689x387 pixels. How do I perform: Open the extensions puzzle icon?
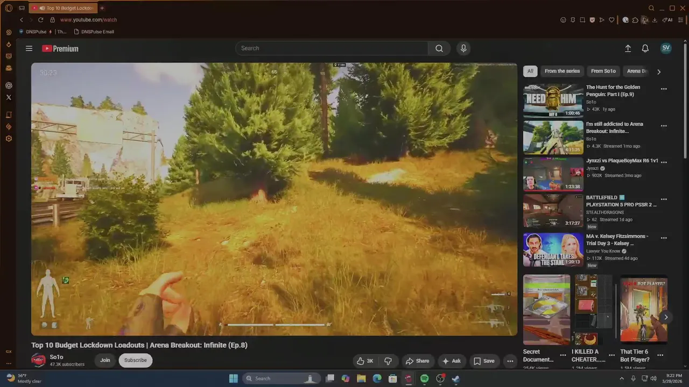coord(635,20)
